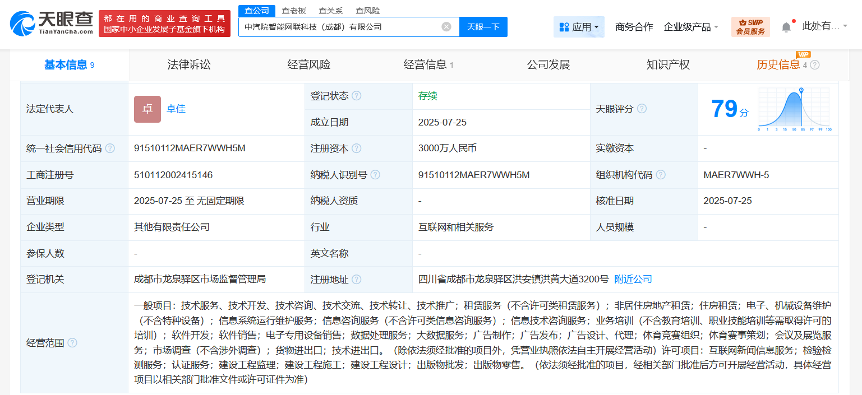Click help icon beside 组织机构代码
Image resolution: width=862 pixels, height=395 pixels.
(661, 175)
